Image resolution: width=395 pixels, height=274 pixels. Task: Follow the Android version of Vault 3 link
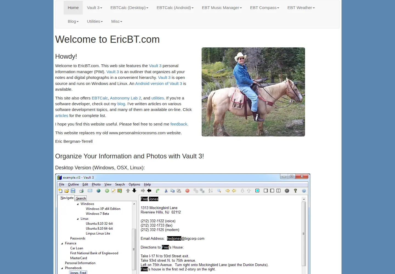(x=159, y=84)
